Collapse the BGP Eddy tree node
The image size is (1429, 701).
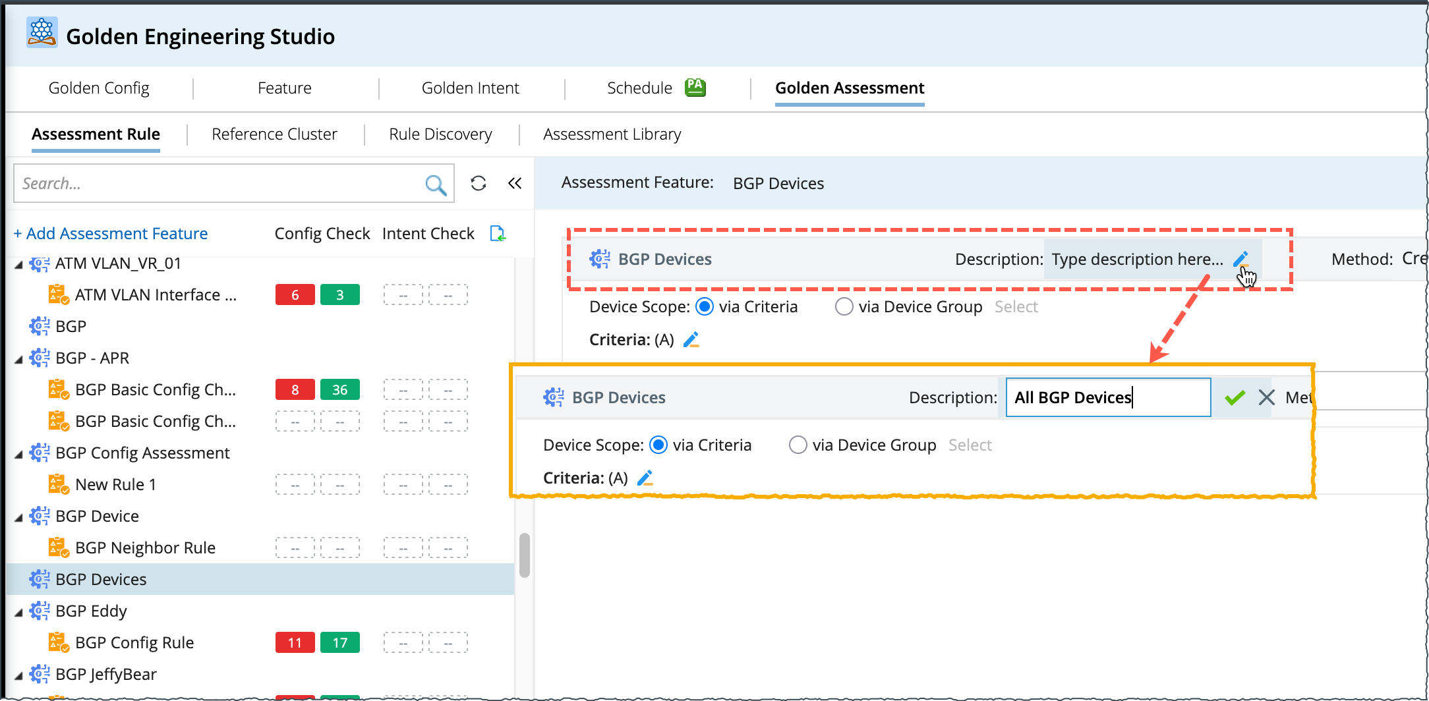18,612
